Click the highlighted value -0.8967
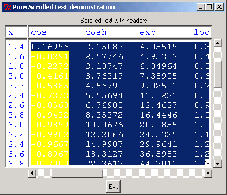 pyautogui.click(x=50, y=154)
